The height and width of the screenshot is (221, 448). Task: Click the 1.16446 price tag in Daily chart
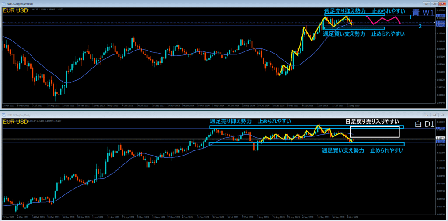pyautogui.click(x=440, y=138)
